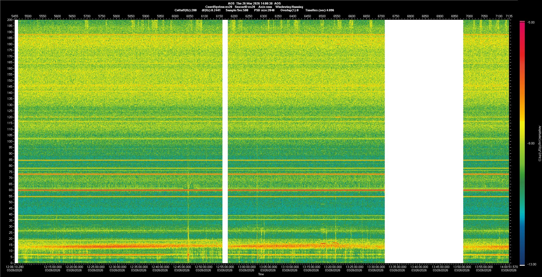Click the Time label below the x-axis
This screenshot has height=277, width=542.
261,274
